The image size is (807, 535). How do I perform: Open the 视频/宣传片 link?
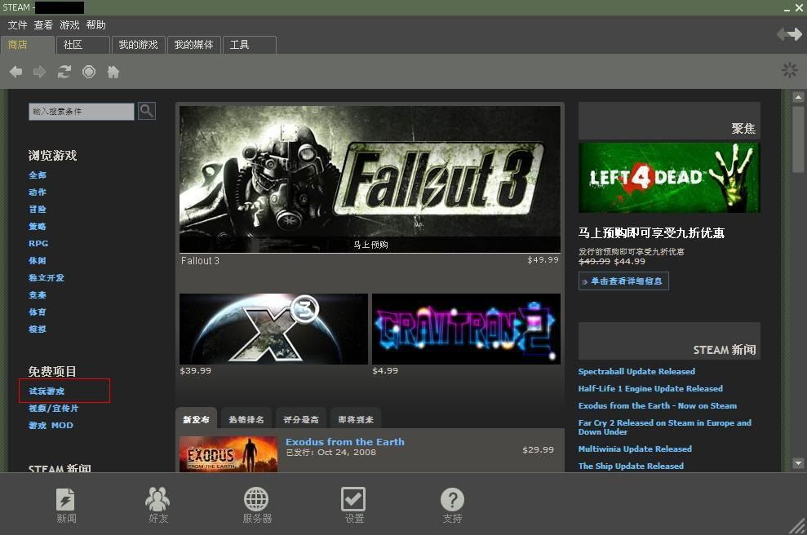point(54,408)
